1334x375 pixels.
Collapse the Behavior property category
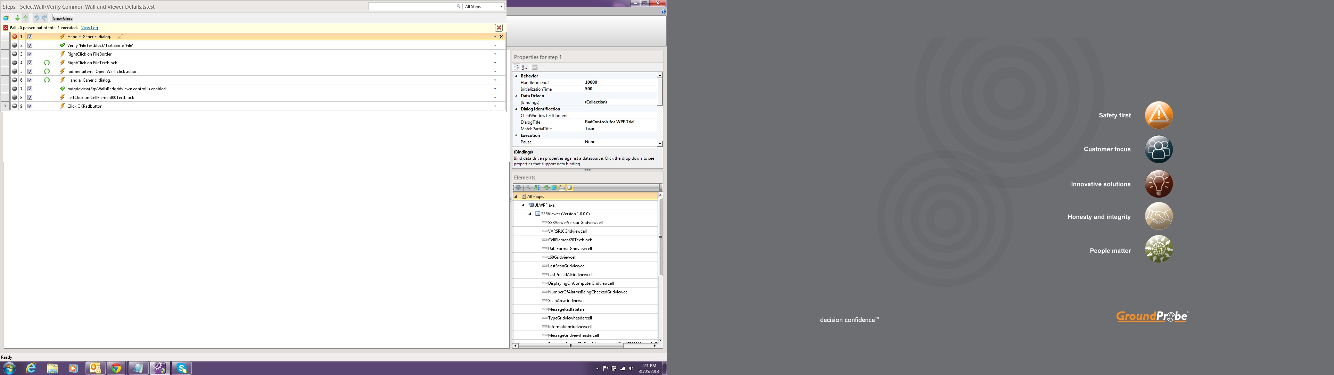click(x=516, y=76)
